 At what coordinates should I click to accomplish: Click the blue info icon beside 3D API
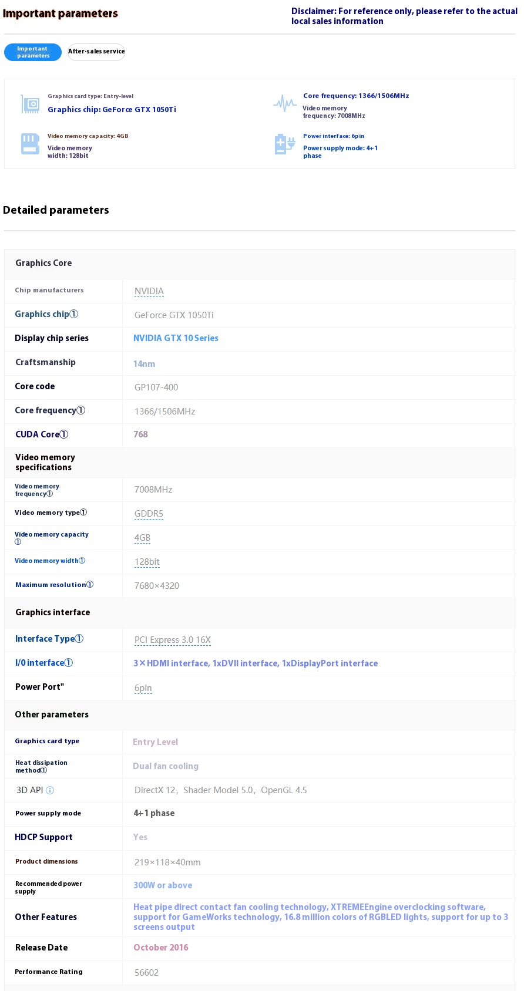click(50, 790)
